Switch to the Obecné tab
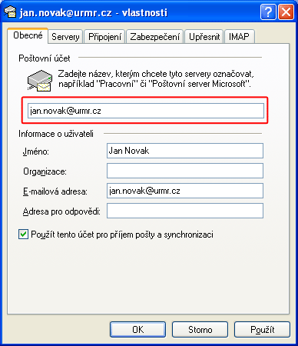Viewport: 298px width, 346px height. tap(28, 35)
